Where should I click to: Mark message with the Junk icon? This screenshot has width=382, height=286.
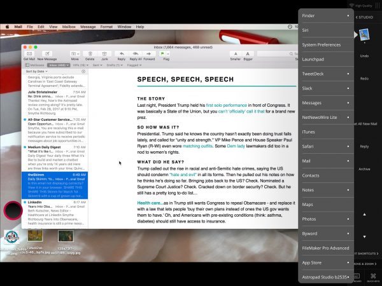pos(104,54)
